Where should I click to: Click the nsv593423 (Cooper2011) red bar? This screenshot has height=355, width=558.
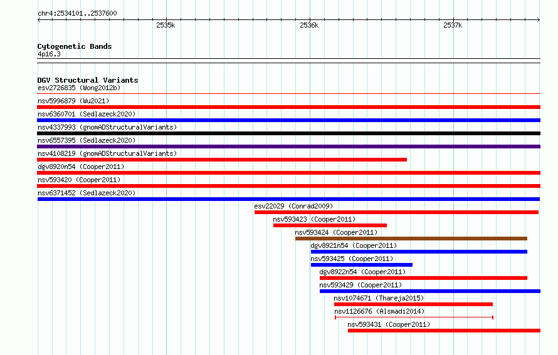330,225
